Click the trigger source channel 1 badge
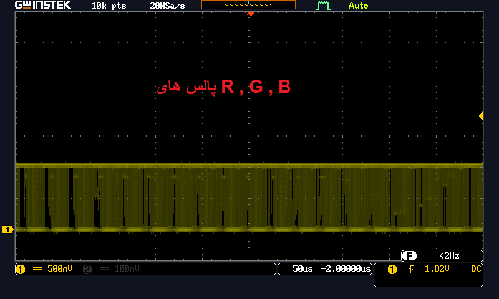The height and width of the screenshot is (299, 499). pos(392,270)
